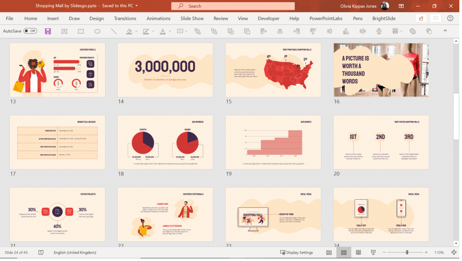Open the spelling checker from the status bar
This screenshot has width=462, height=261.
41,252
